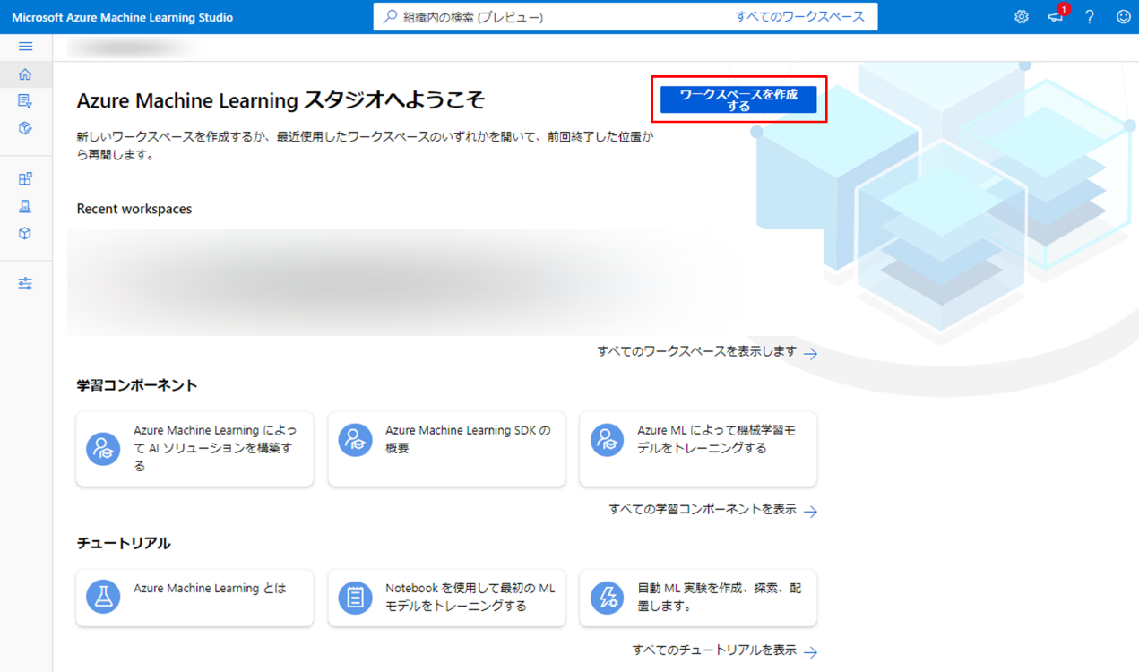1139x672 pixels.
Task: Open the すべての学習コンポーネントを表示 link
Action: tap(703, 509)
